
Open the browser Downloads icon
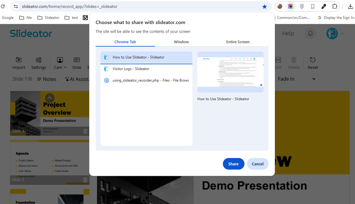click(350, 6)
